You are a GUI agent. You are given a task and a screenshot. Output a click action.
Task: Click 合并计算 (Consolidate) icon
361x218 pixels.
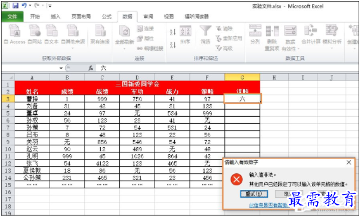pos(311,35)
